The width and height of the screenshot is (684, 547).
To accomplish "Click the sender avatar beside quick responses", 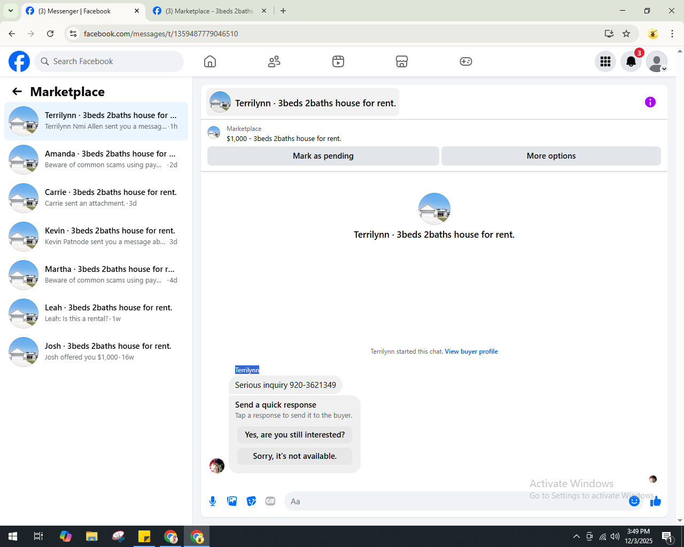I will (217, 466).
